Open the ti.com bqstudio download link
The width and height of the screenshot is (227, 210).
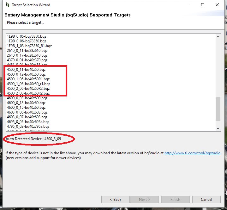(x=192, y=153)
